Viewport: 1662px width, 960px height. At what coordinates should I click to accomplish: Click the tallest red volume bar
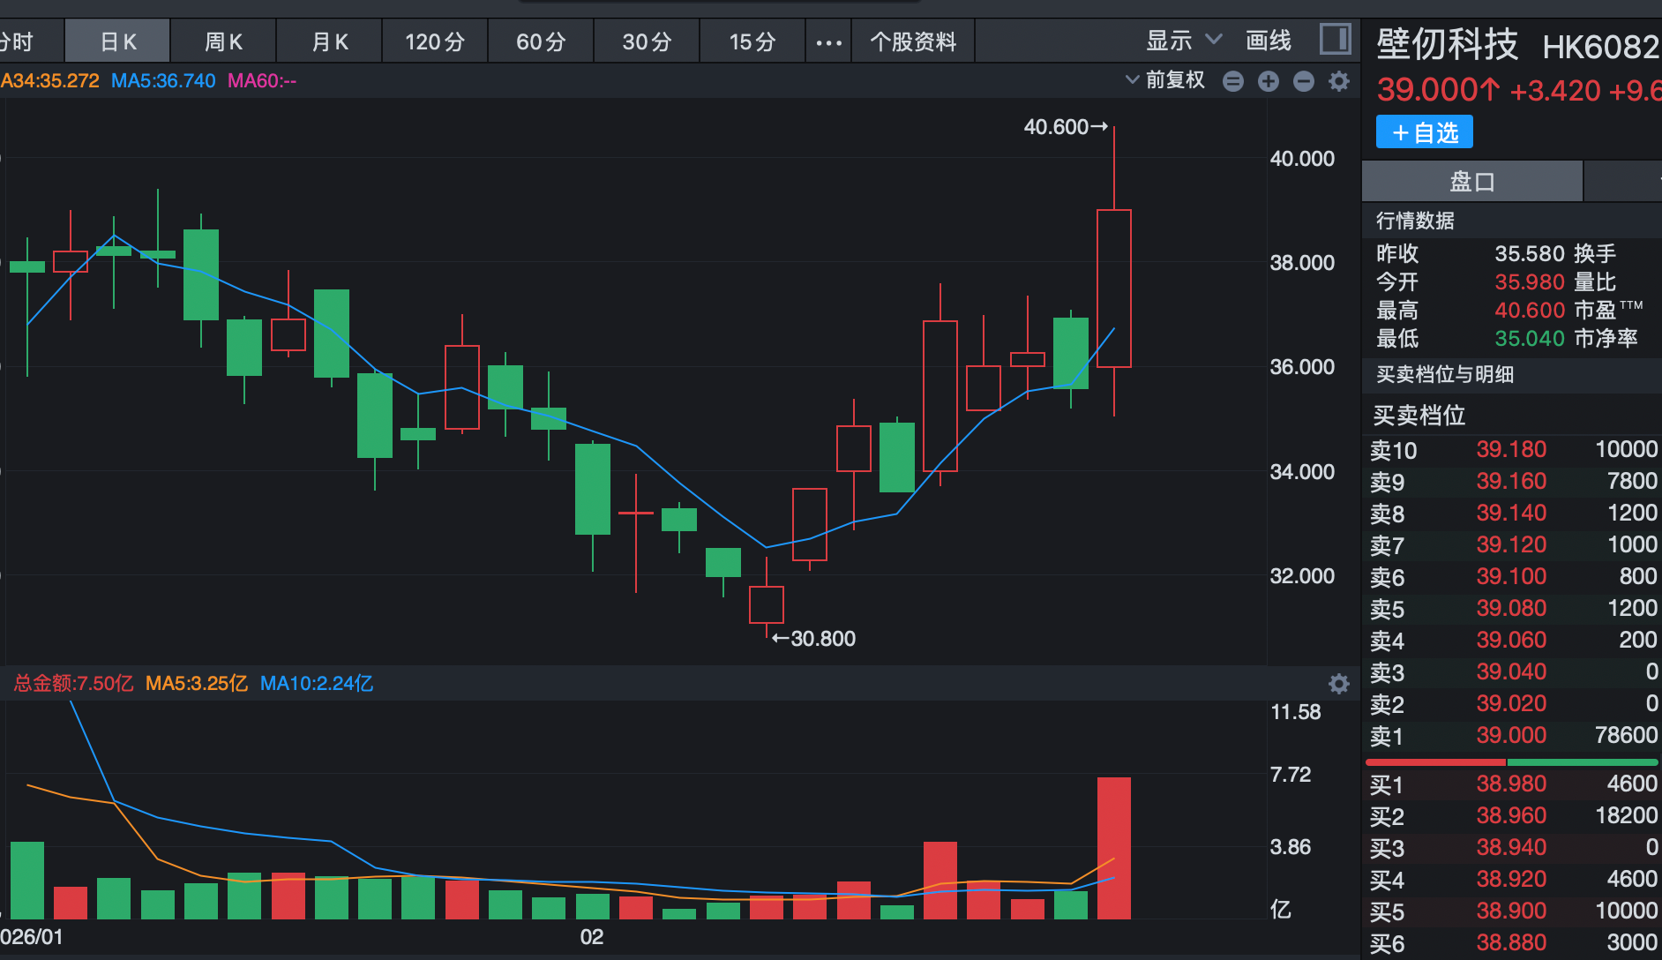1113,847
